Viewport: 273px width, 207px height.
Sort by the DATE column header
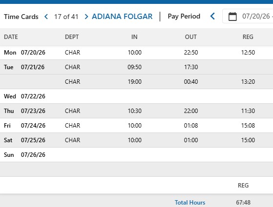[x=11, y=37]
